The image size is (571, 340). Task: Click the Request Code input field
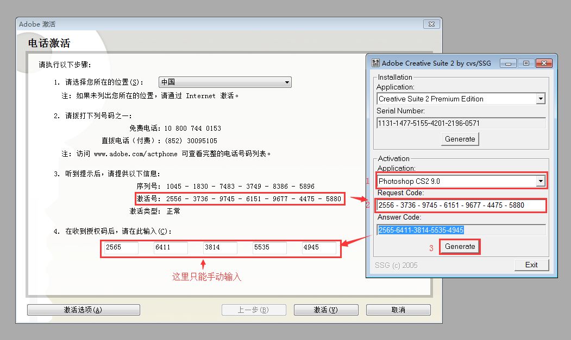pos(461,206)
